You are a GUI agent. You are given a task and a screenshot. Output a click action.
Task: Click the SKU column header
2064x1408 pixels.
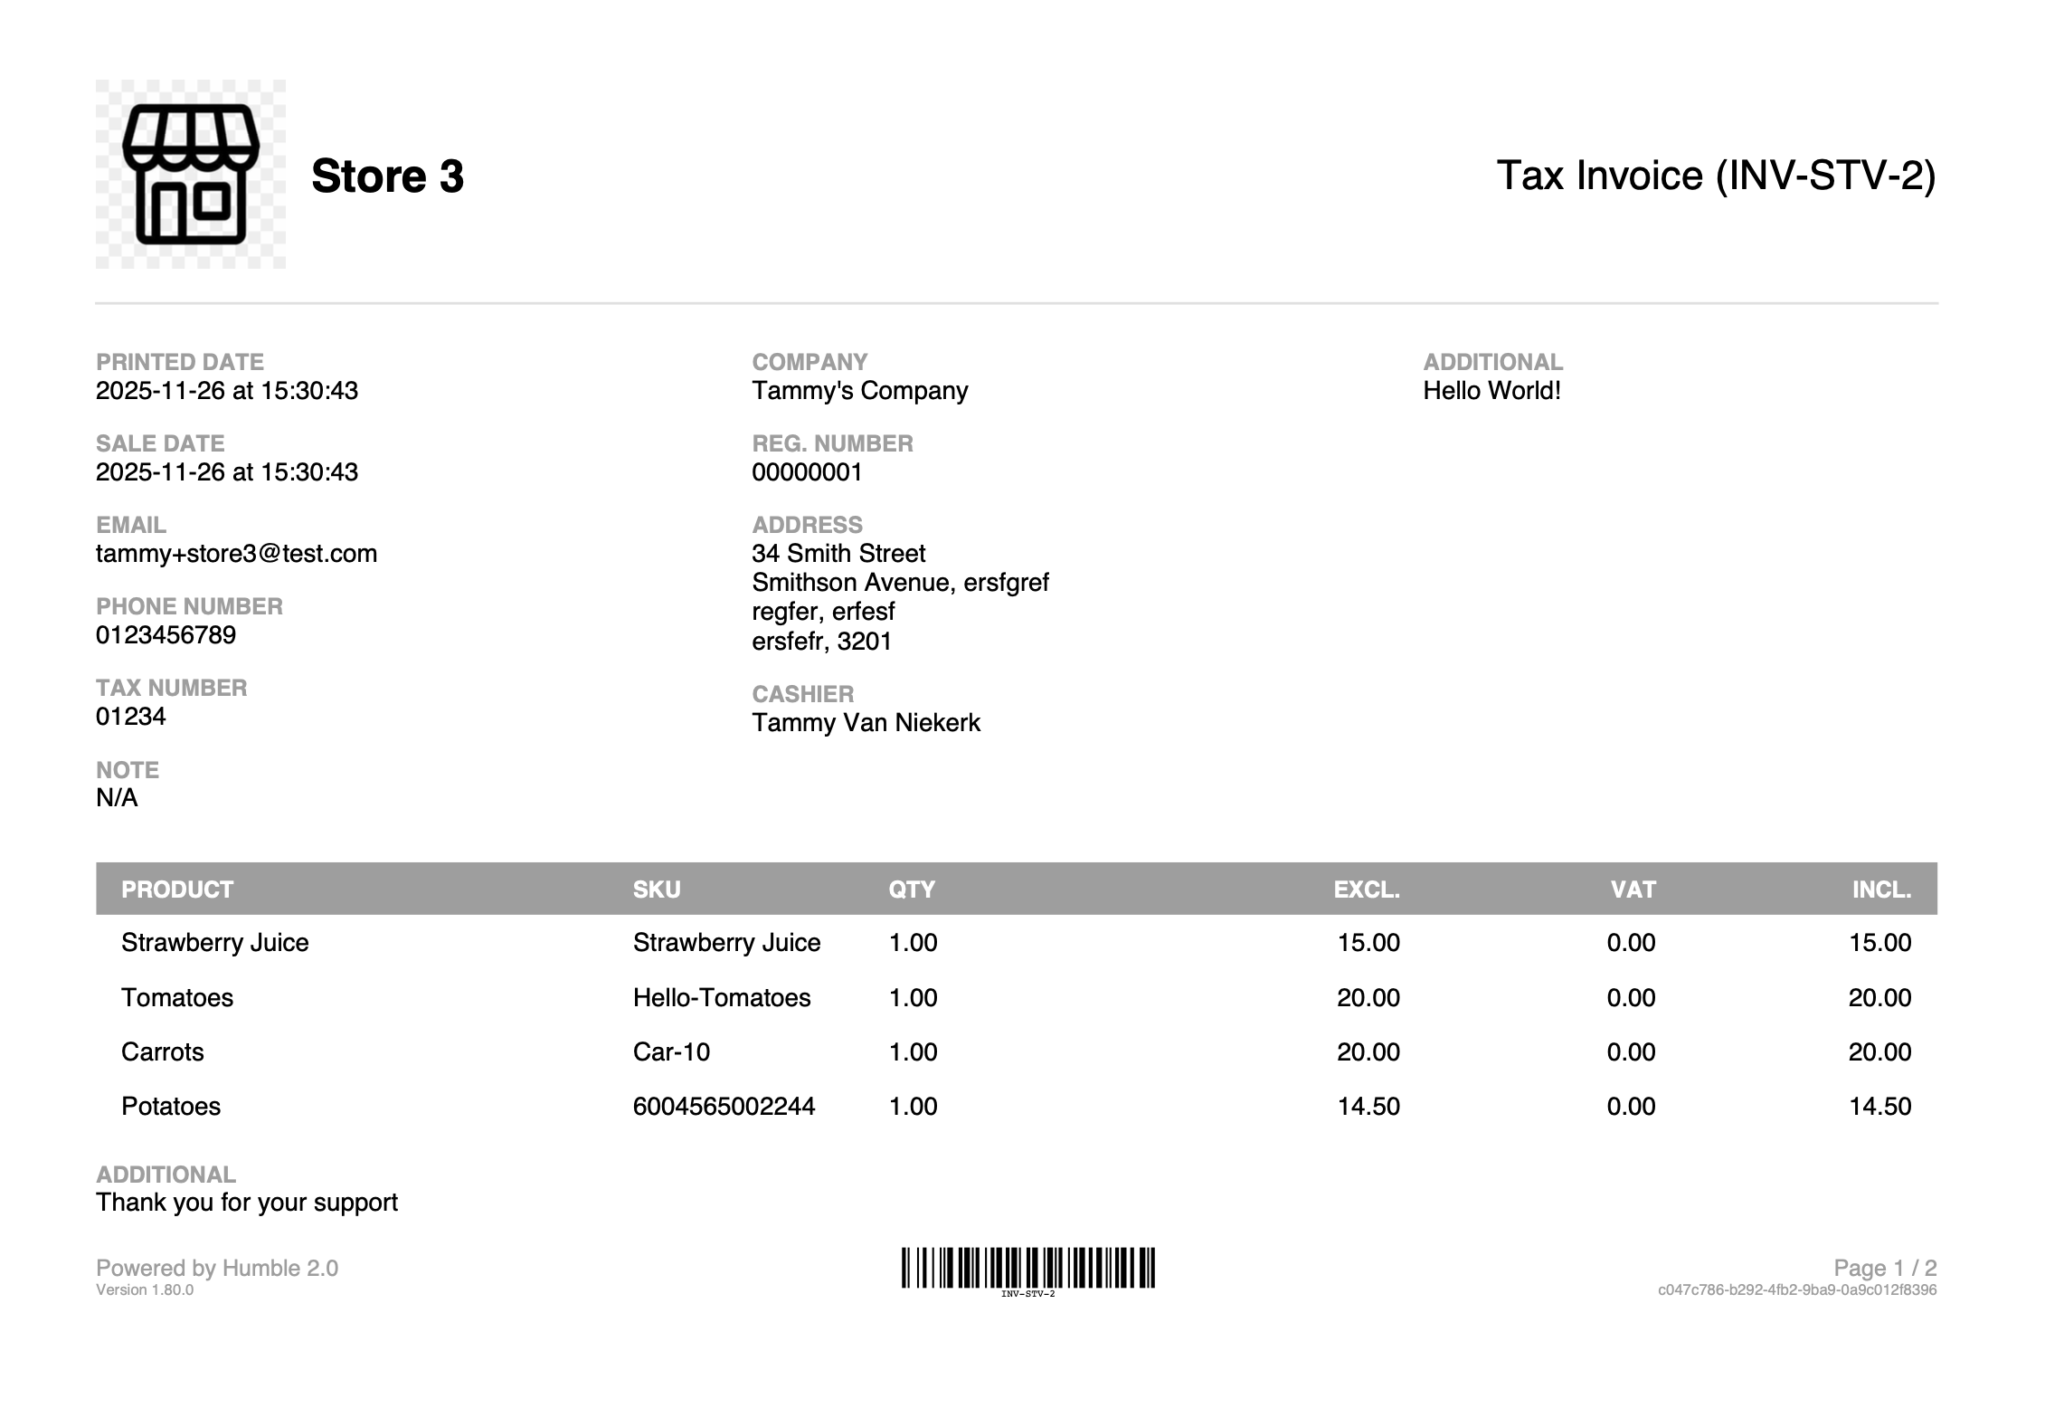657,890
